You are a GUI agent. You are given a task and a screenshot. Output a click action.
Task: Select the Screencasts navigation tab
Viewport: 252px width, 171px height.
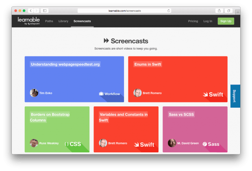coord(82,21)
